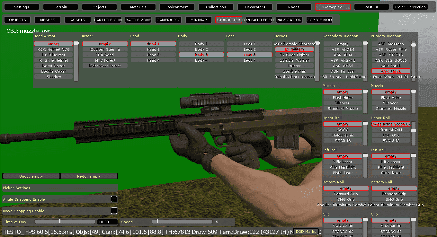Screen dimensions: 437x237
Task: Choose K6-3 Helmet NVG head armor
Action: 54,49
